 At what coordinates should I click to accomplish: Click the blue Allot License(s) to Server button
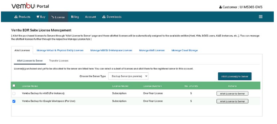click(235, 76)
